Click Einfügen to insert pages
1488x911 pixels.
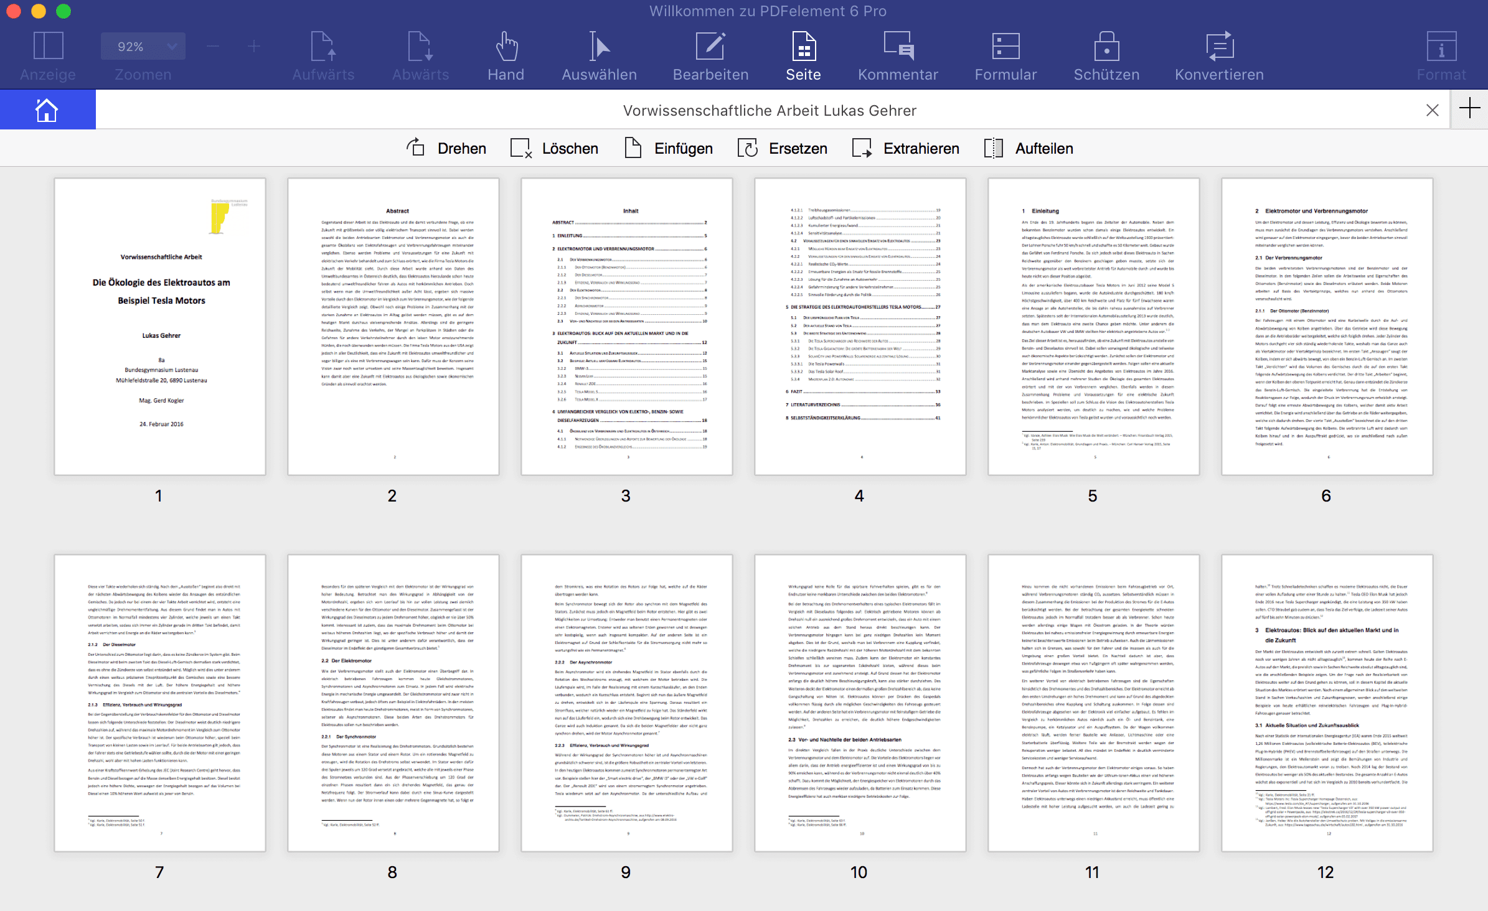(669, 148)
